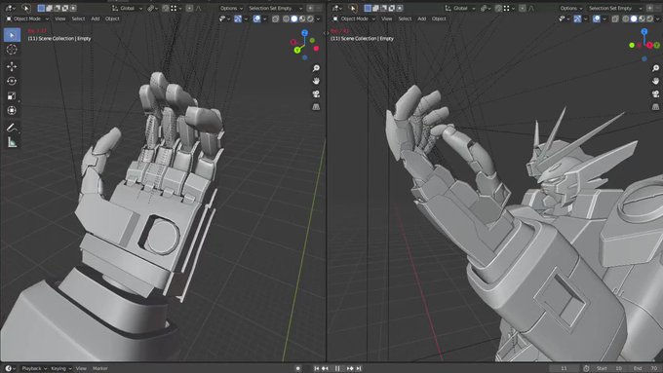Click End frame field in timeline
Viewport: 663px width, 373px height.
tap(644, 369)
